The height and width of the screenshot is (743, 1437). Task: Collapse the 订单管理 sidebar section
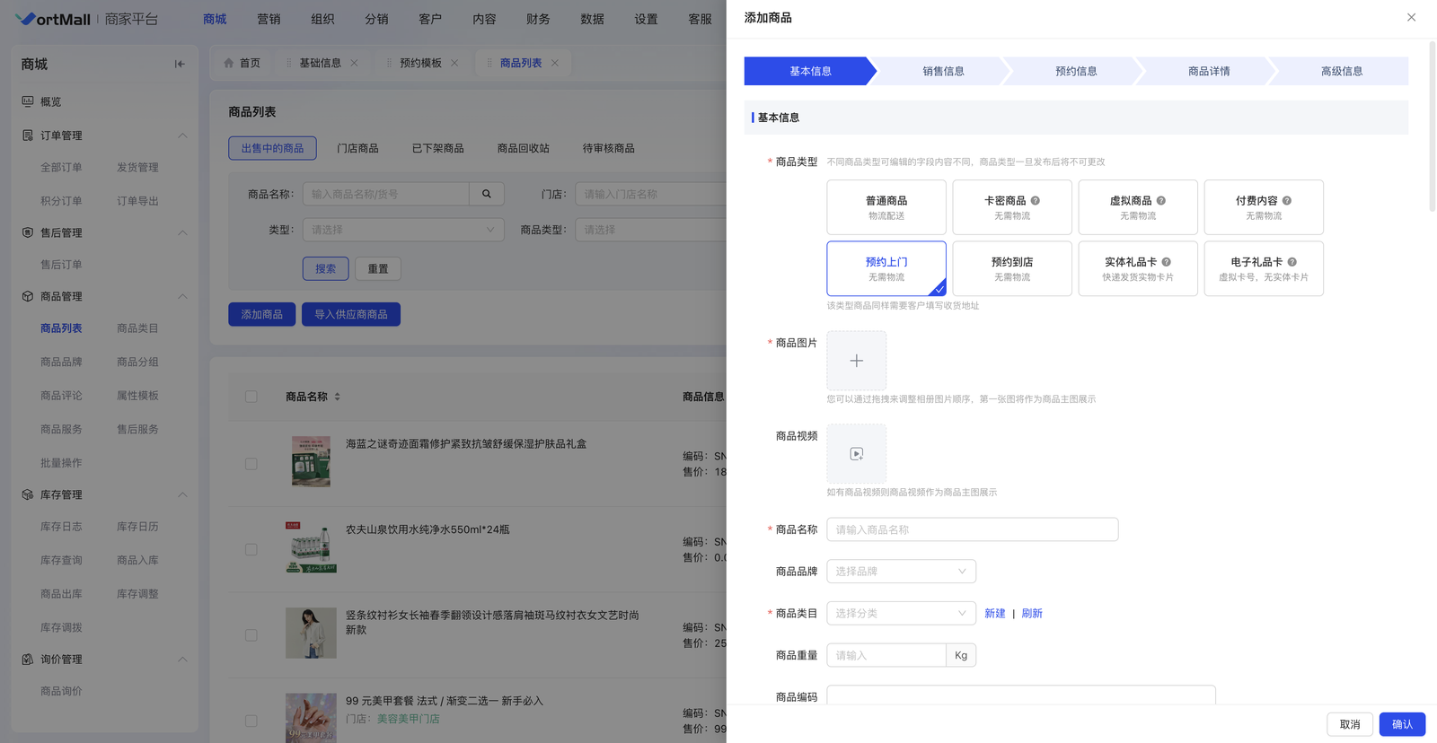182,135
